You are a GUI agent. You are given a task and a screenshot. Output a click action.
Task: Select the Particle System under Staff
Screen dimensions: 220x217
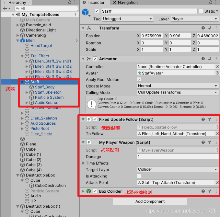pos(49,97)
